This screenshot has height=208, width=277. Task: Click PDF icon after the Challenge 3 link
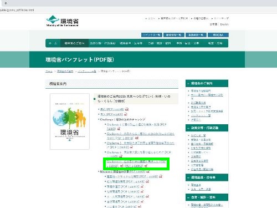tap(131, 147)
